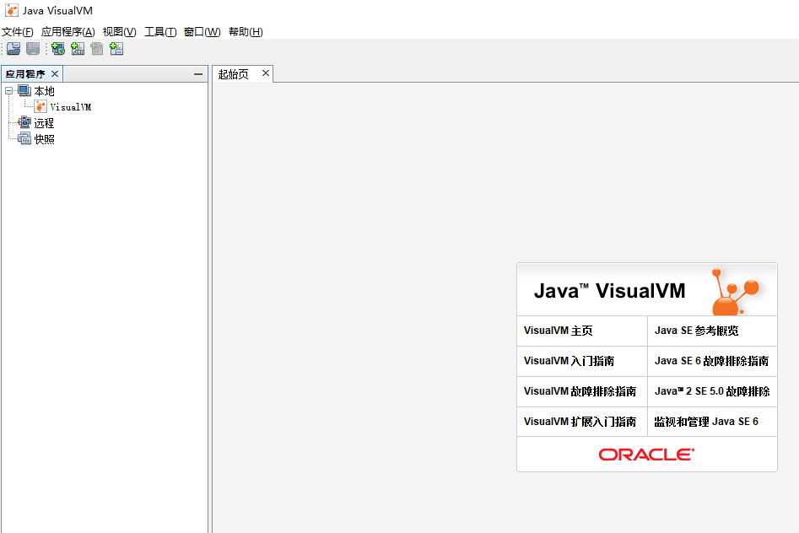Open the 工具(T) menu
Image resolution: width=799 pixels, height=533 pixels.
160,32
